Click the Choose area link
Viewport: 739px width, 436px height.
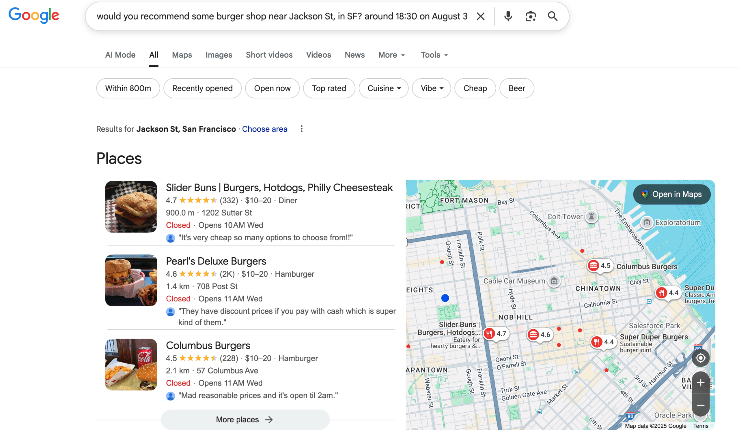coord(265,129)
